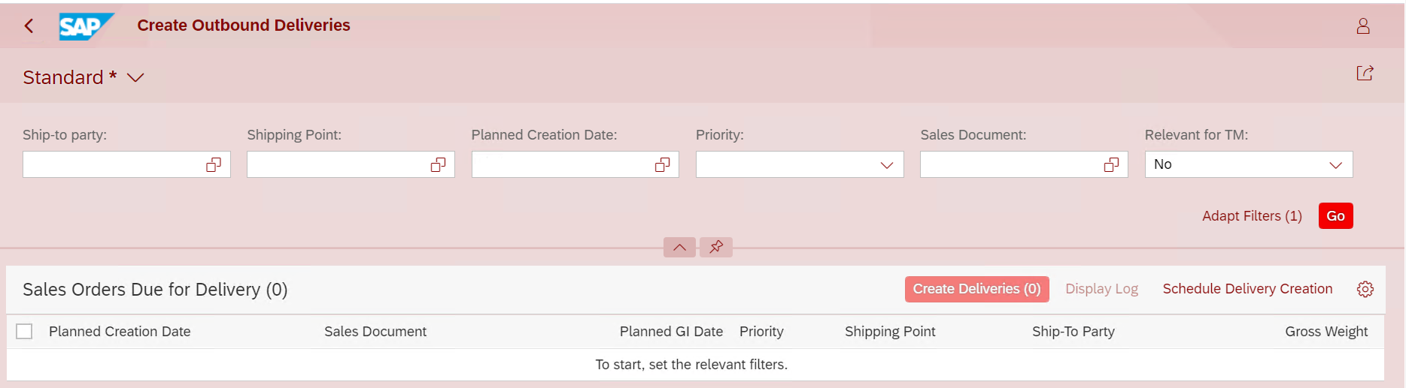The image size is (1406, 388).
Task: Open the user profile icon
Action: [x=1363, y=26]
